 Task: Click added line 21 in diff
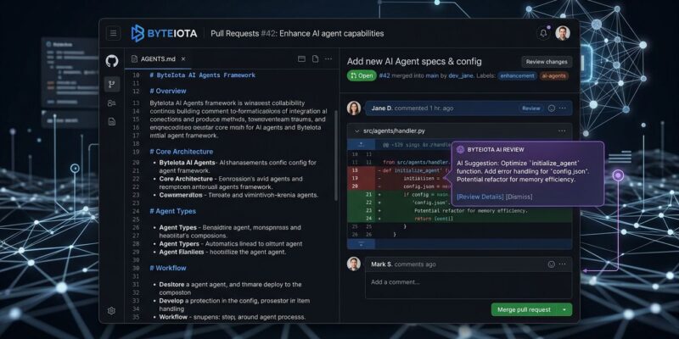(x=459, y=195)
